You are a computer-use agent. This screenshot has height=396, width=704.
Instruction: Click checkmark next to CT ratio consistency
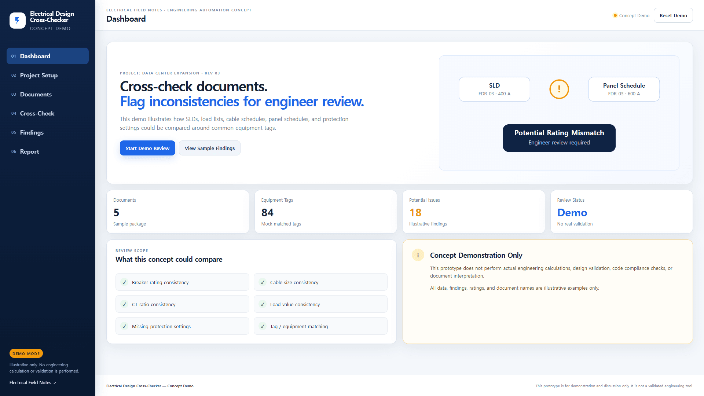click(124, 304)
